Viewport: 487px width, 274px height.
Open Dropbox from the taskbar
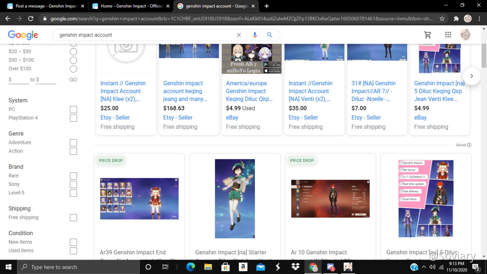[x=295, y=267]
